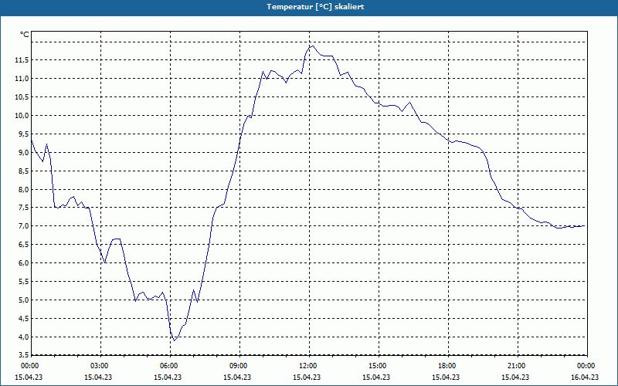Pick the 9,0 temperature axis label
The image size is (618, 386).
pos(24,152)
